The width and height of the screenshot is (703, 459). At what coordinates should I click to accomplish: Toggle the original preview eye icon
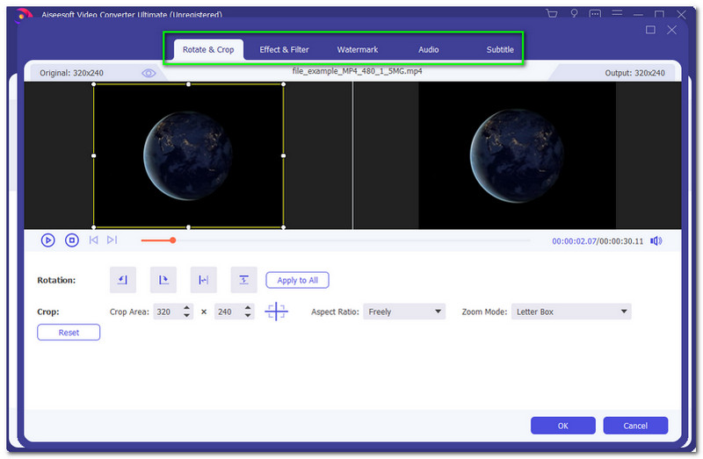(149, 73)
